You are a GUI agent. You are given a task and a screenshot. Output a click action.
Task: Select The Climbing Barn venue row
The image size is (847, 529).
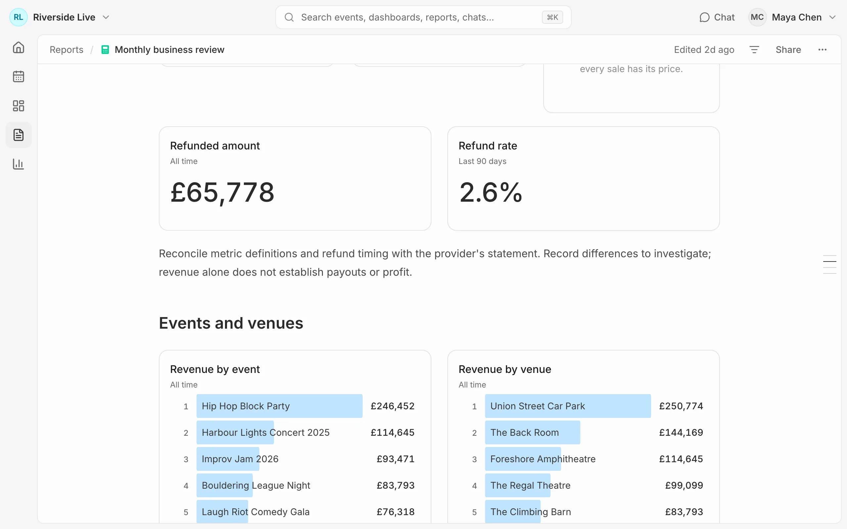(x=583, y=512)
